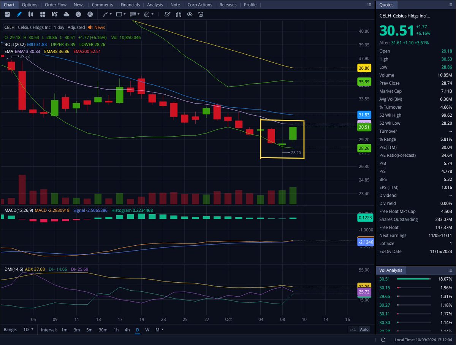
Task: Expand the trend line tool dropdown arrow
Action: [111, 14]
